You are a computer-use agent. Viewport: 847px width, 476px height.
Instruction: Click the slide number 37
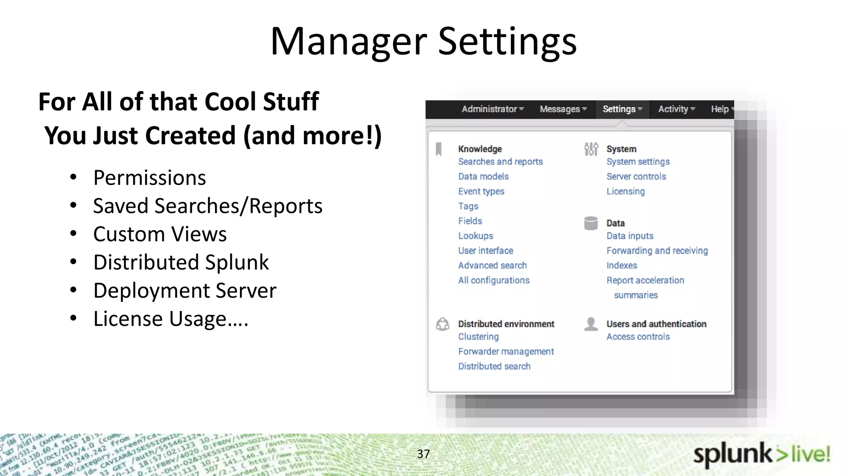(423, 454)
